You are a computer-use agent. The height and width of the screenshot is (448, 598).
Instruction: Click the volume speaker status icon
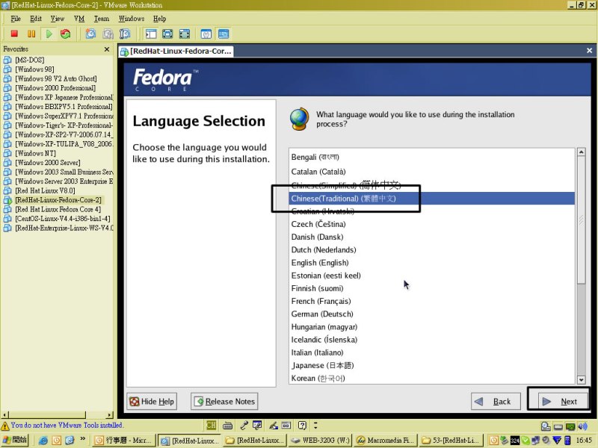coord(582,426)
